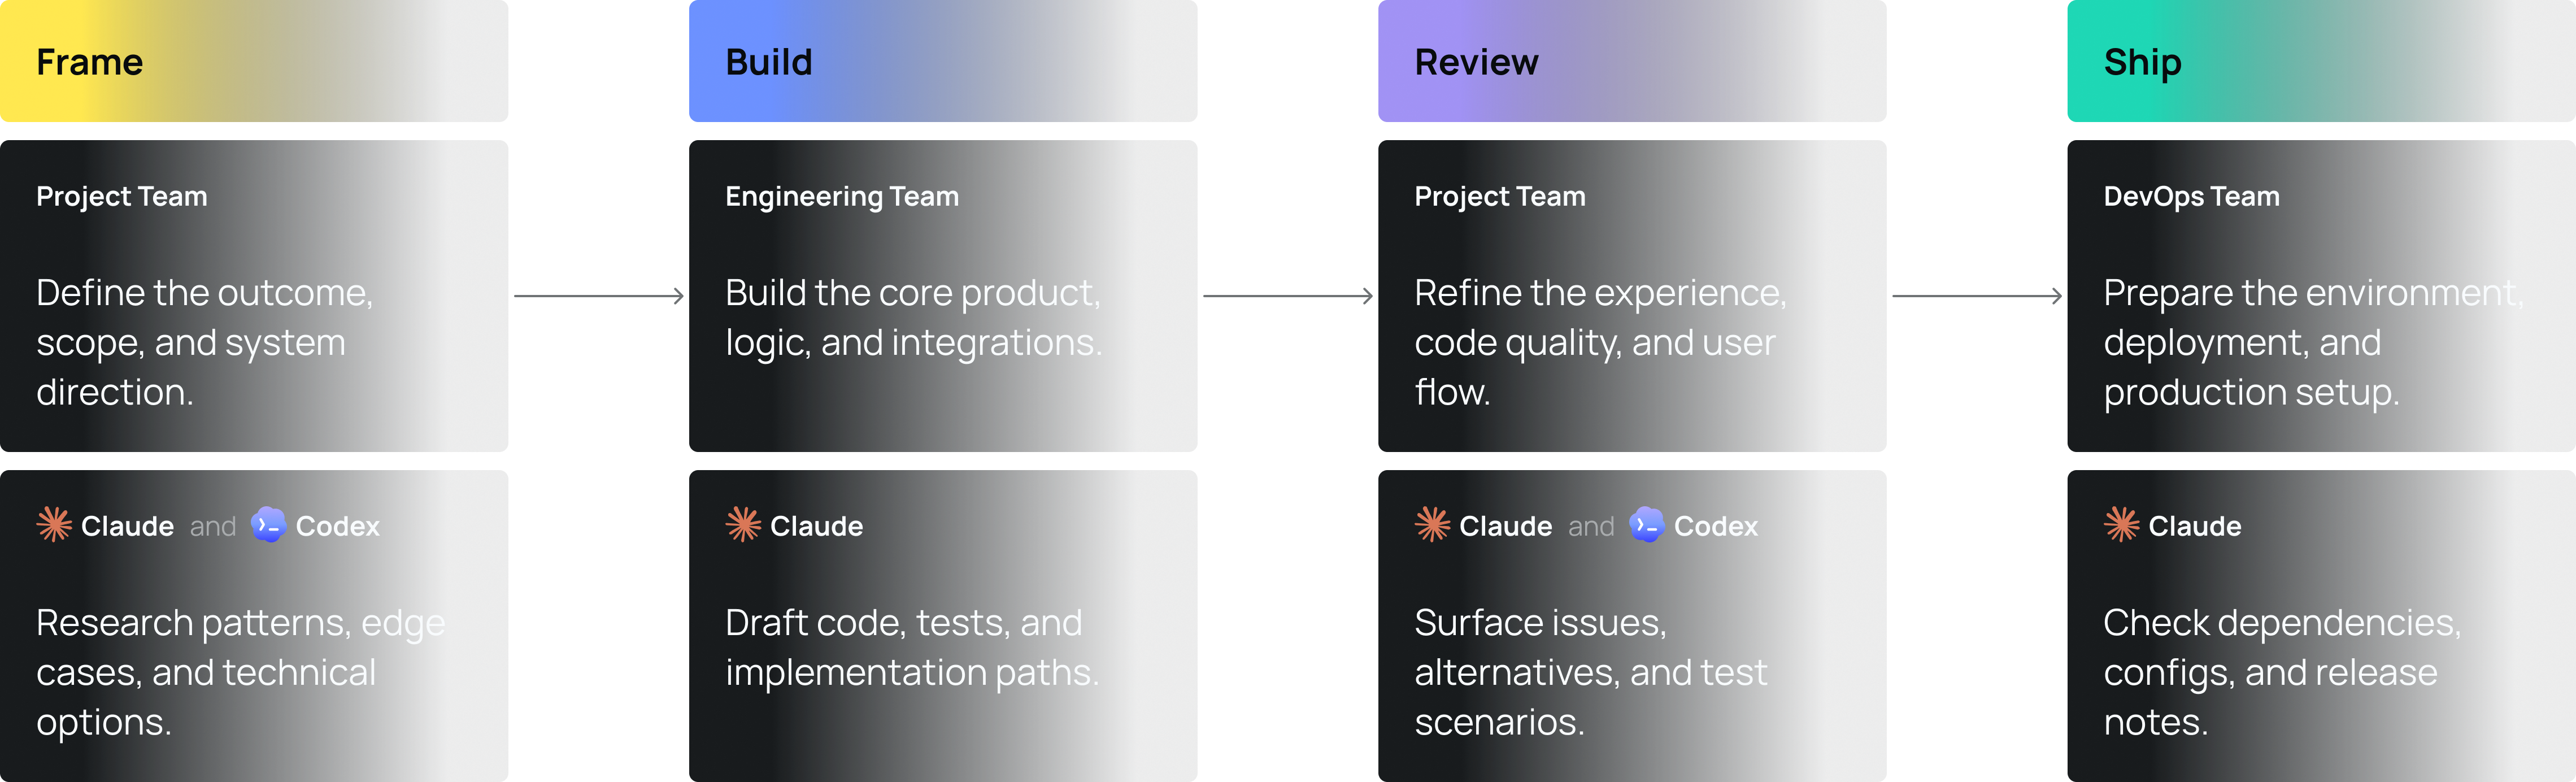Click the Codex icon in Frame column

click(268, 524)
